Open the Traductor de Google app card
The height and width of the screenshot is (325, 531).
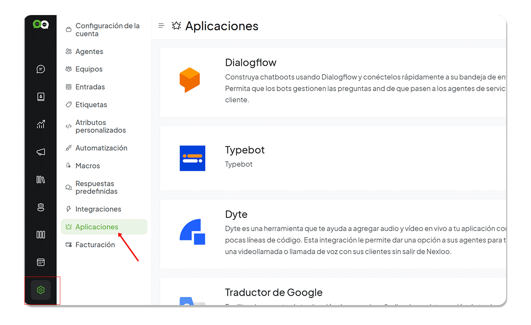pos(273,292)
